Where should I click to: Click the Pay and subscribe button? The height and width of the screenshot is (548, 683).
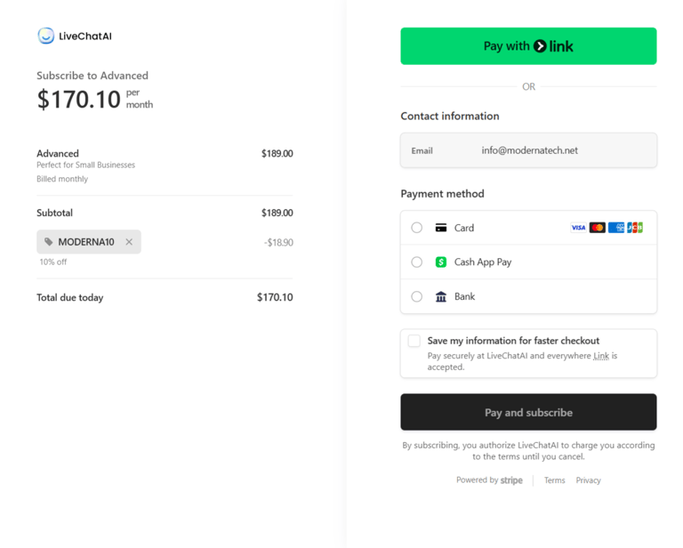tap(528, 413)
